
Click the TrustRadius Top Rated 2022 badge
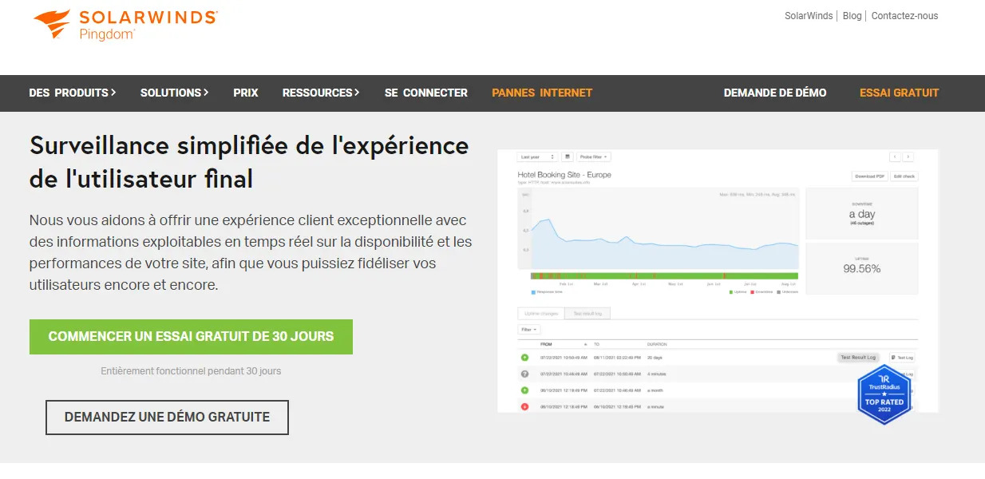[884, 395]
